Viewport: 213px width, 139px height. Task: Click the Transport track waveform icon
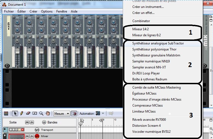click(37, 130)
